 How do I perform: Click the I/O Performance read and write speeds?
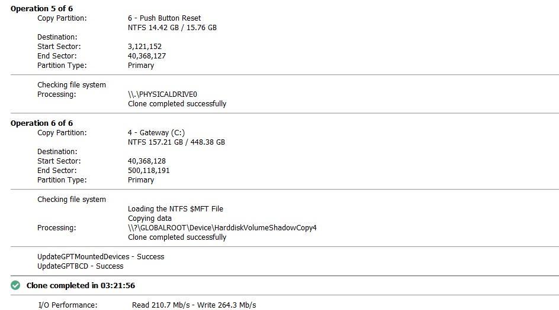pyautogui.click(x=194, y=305)
